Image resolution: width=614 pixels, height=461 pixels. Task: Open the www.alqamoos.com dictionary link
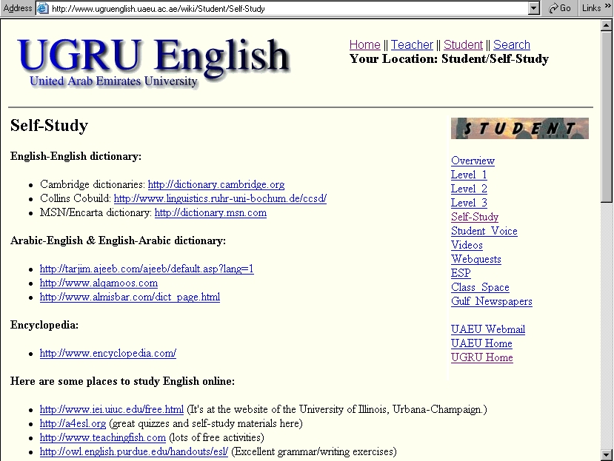point(99,283)
